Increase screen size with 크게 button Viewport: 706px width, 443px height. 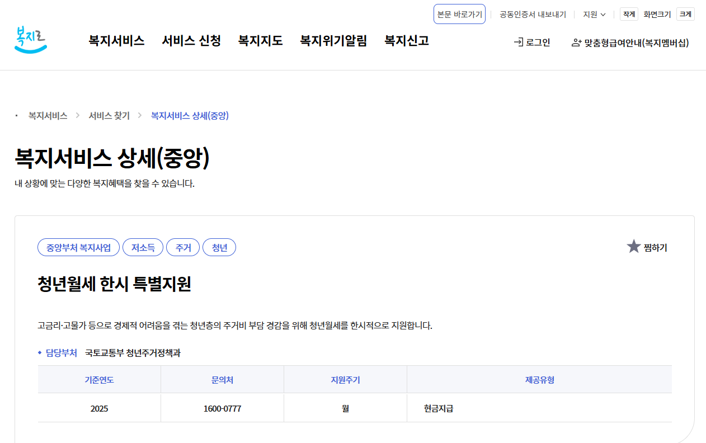[x=685, y=15]
